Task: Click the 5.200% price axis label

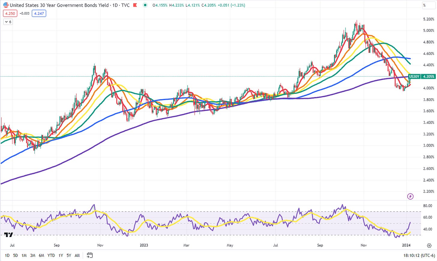Action: point(428,19)
